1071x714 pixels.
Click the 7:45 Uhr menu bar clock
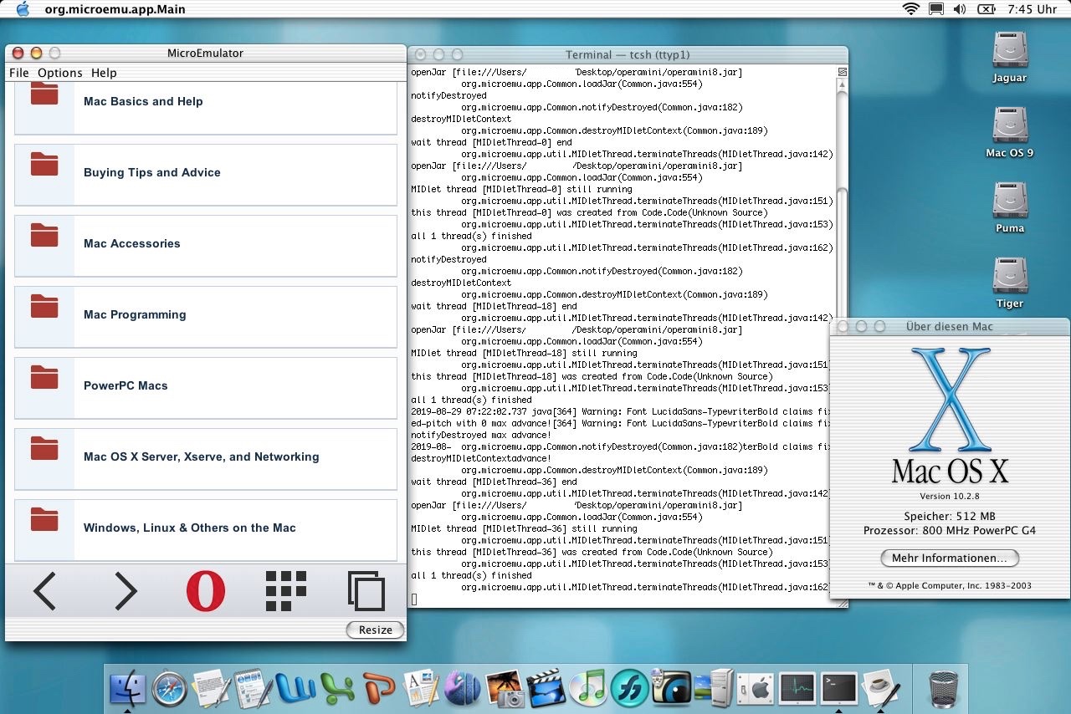(1033, 9)
